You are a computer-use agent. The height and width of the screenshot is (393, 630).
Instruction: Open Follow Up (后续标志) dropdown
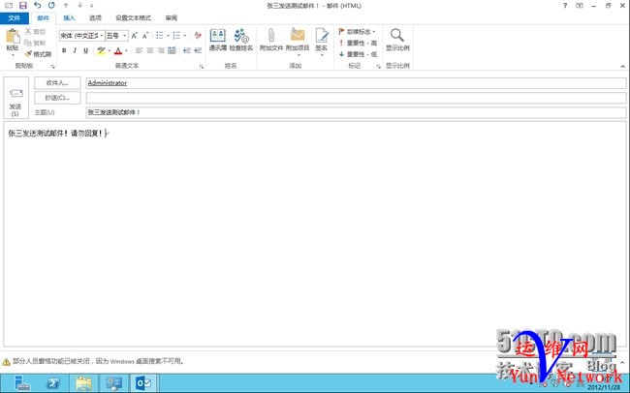358,32
